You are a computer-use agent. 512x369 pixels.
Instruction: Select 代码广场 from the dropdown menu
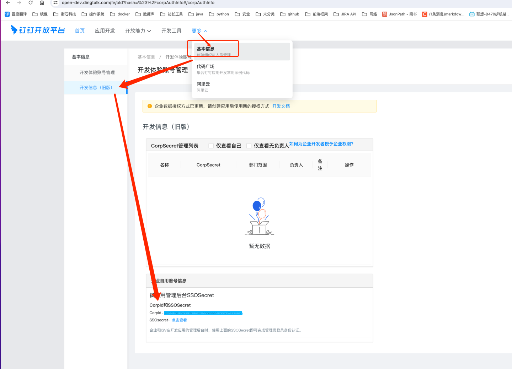(x=242, y=69)
